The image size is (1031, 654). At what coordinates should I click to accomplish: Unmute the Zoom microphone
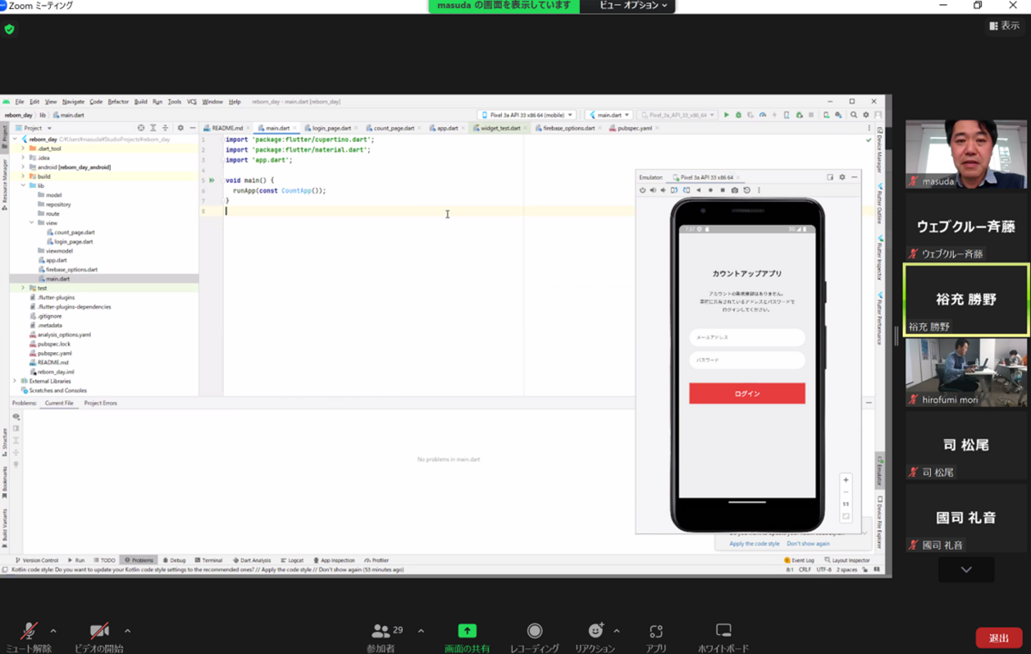click(x=29, y=631)
